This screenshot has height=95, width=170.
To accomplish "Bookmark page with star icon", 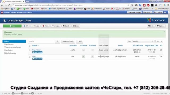I will pyautogui.click(x=128, y=5).
